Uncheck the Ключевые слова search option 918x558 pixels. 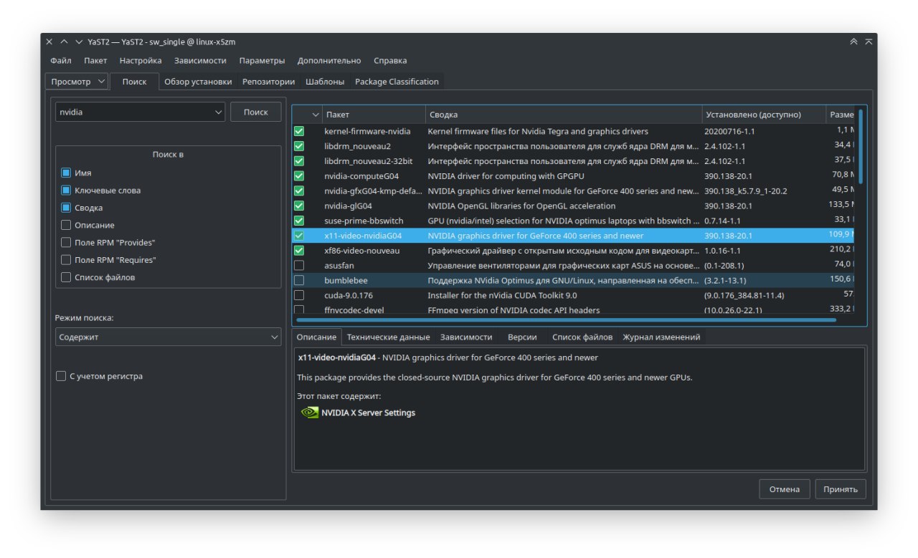tap(66, 191)
